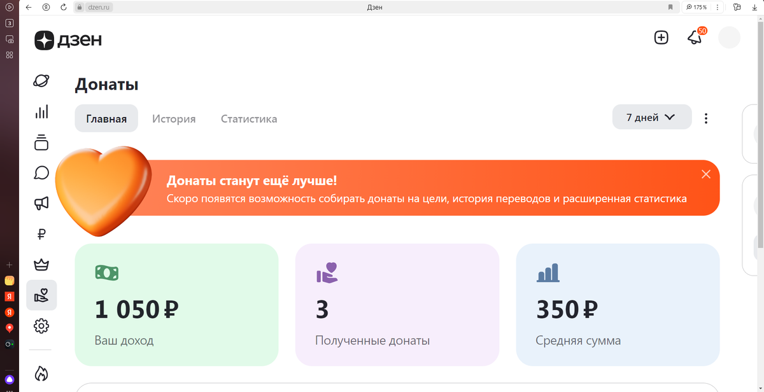This screenshot has width=764, height=392.
Task: Open monetization via the ruble icon
Action: pos(41,234)
